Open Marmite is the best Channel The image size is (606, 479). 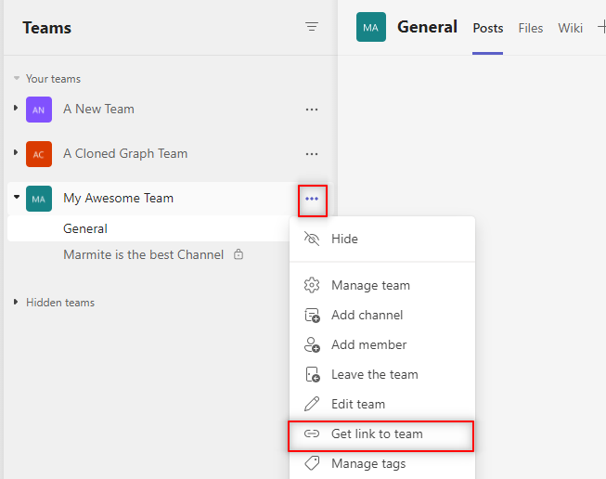[x=143, y=254]
